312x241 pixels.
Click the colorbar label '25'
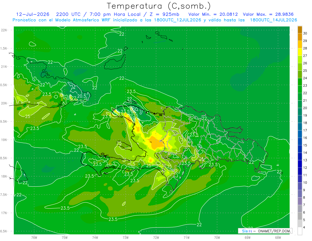tap(305, 70)
